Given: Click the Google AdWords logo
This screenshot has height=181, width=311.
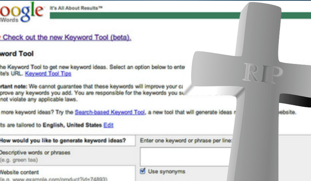Looking at the screenshot, I should [21, 12].
